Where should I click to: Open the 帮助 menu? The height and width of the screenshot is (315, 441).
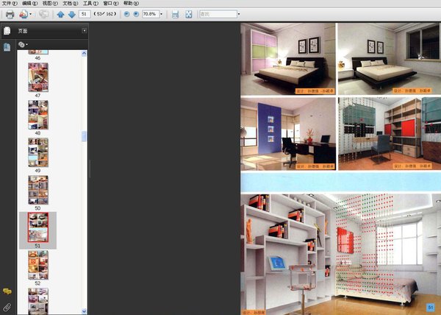tap(131, 4)
